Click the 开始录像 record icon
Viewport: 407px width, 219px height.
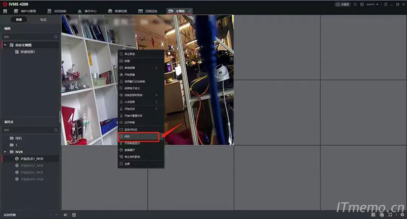click(x=121, y=74)
